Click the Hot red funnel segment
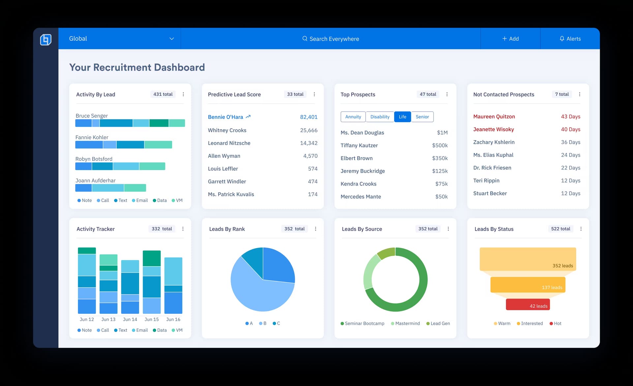Image resolution: width=633 pixels, height=386 pixels. tap(527, 304)
